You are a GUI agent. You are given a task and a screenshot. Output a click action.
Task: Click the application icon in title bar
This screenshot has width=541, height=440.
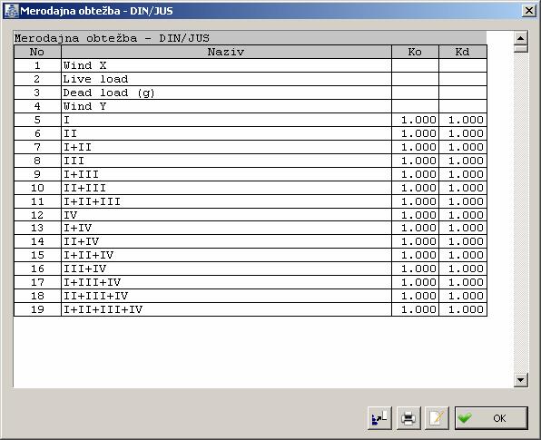(11, 11)
